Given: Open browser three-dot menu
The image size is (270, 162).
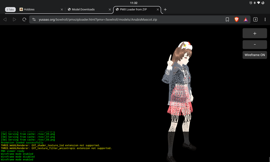Looking at the screenshot, I should (265, 20).
